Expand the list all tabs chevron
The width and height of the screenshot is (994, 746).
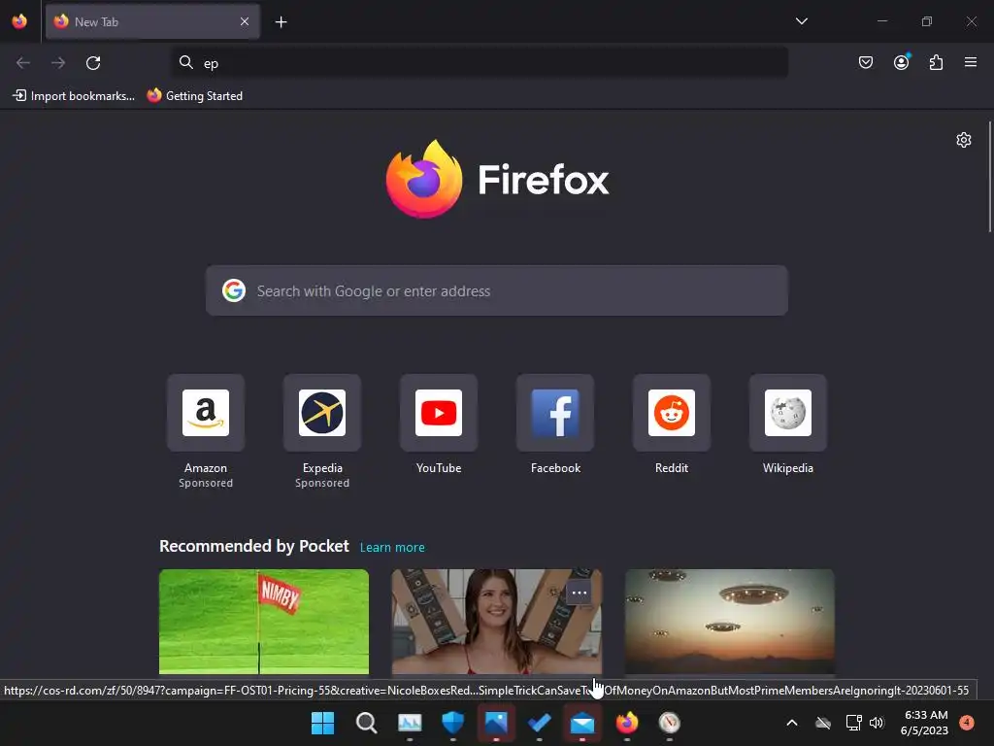[801, 21]
